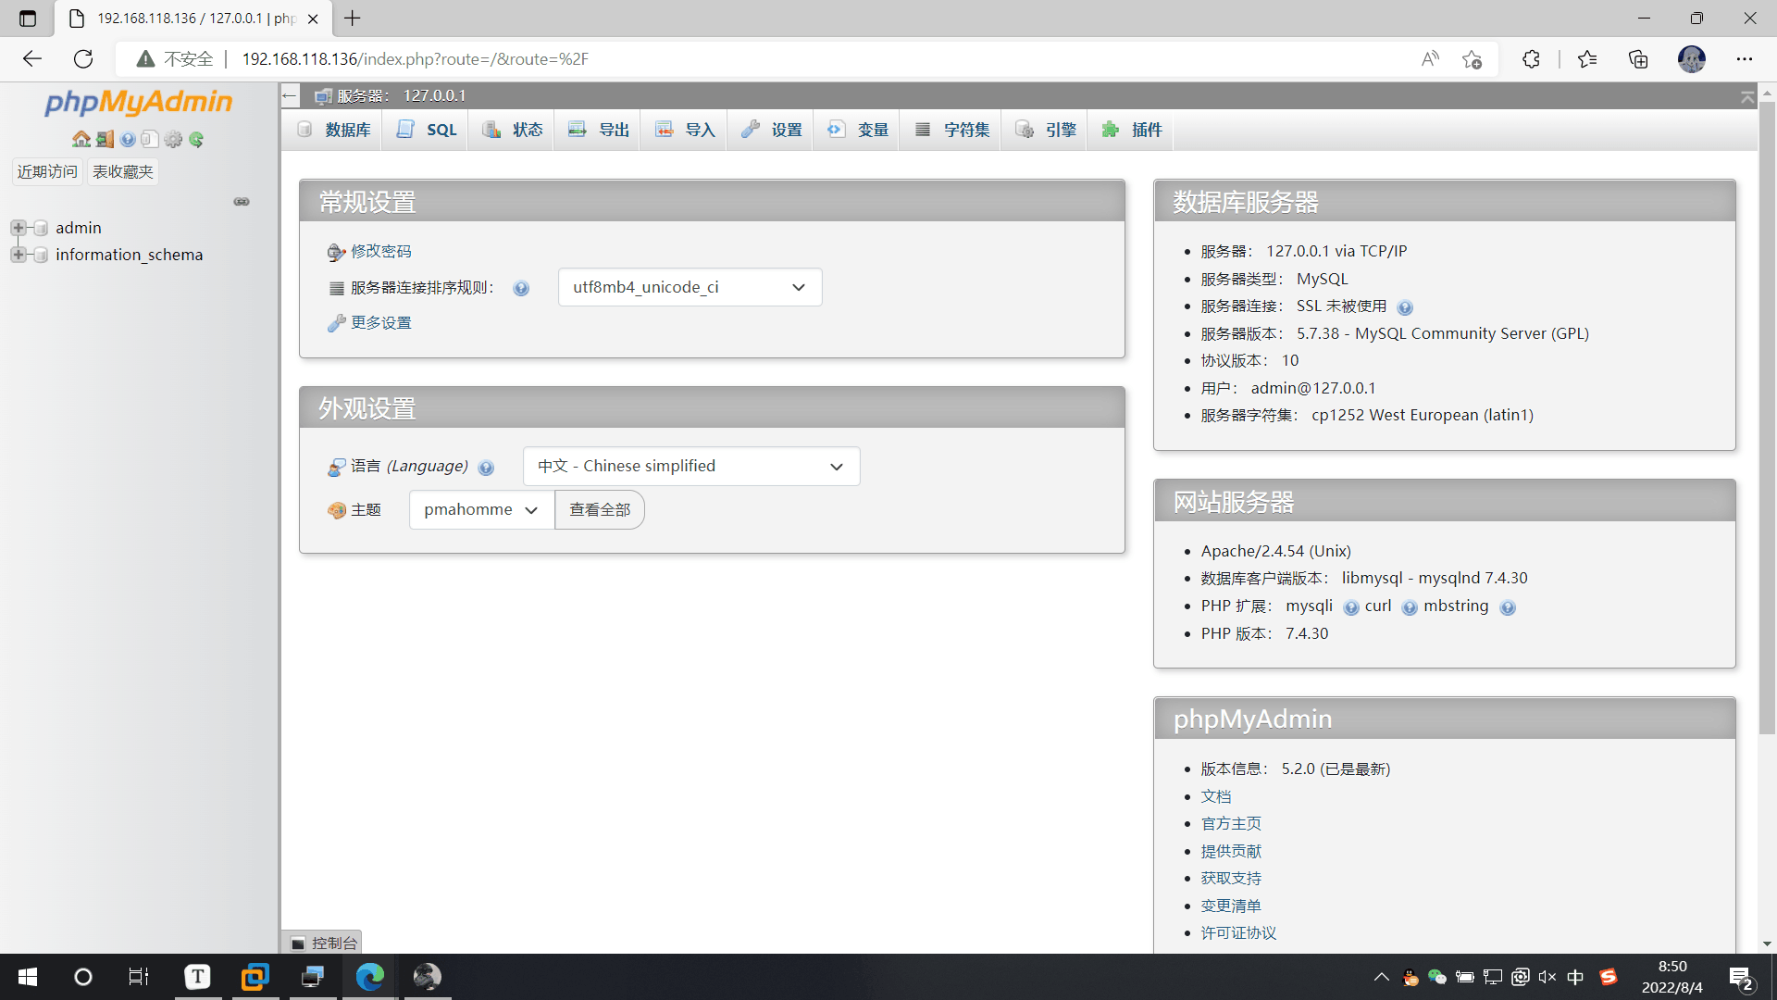Open Edge favorites list icon

point(1587,59)
